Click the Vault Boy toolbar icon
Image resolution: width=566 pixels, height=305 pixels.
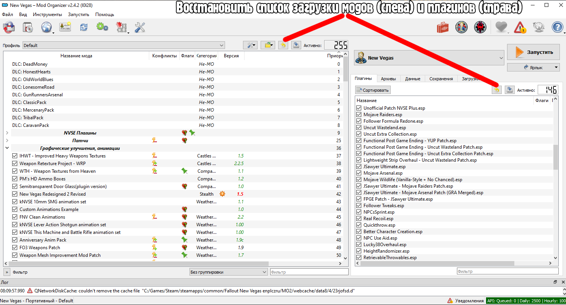[462, 27]
